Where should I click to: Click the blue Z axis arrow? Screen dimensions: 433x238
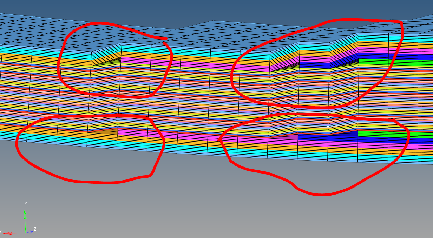pyautogui.click(x=30, y=232)
